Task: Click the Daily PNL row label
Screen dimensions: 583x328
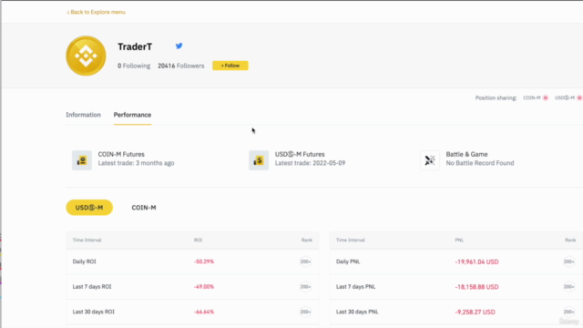Action: click(348, 261)
